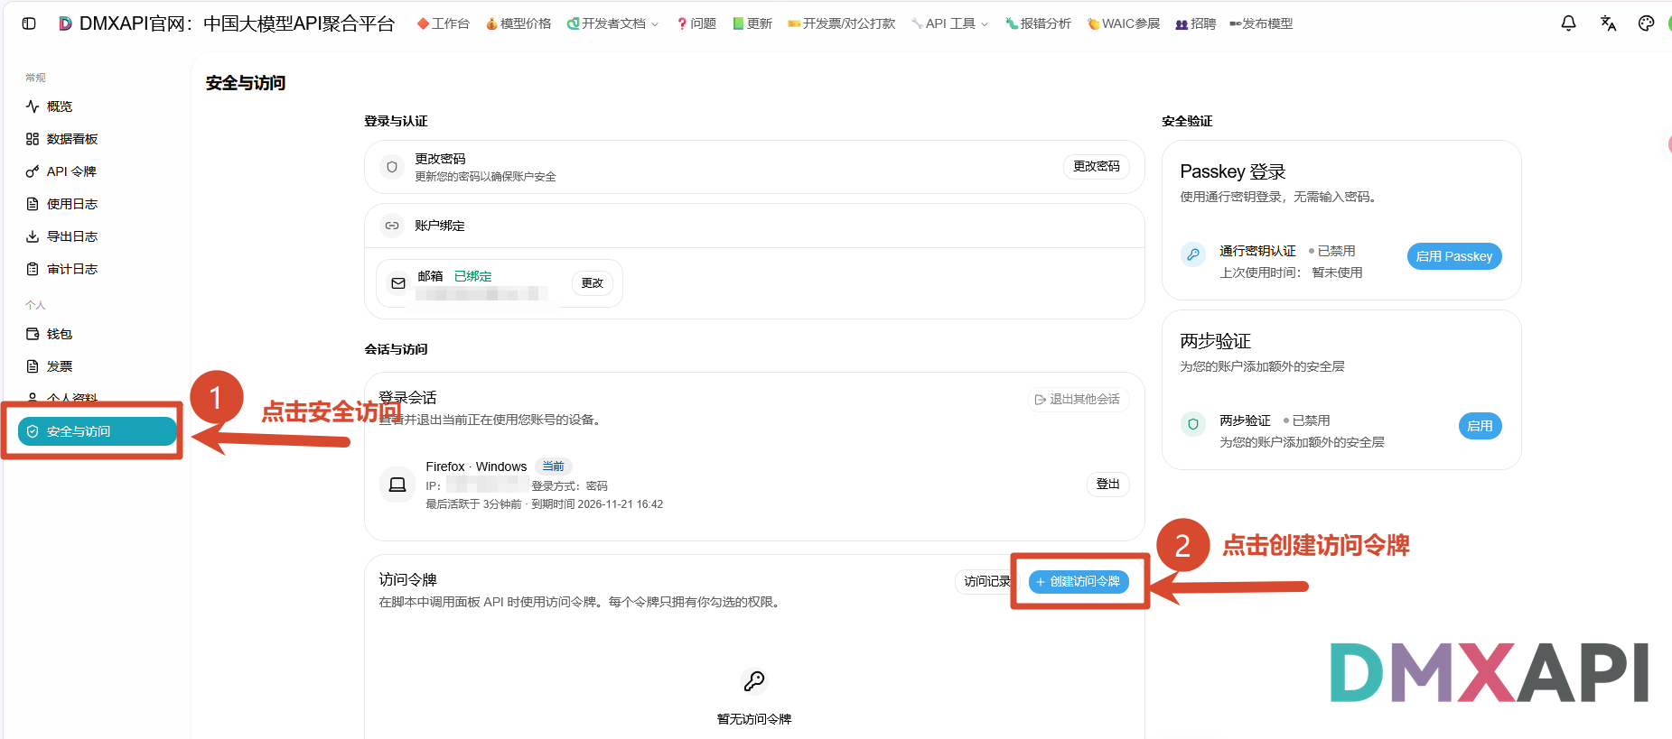This screenshot has width=1672, height=739.
Task: Click 退出其他会话 button
Action: point(1077,399)
